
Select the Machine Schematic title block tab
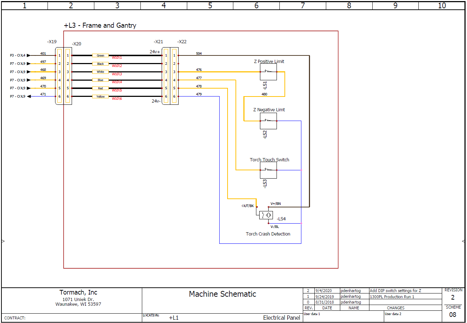point(223,294)
